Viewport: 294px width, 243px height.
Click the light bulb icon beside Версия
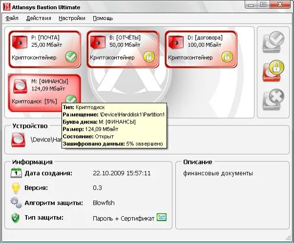point(16,188)
